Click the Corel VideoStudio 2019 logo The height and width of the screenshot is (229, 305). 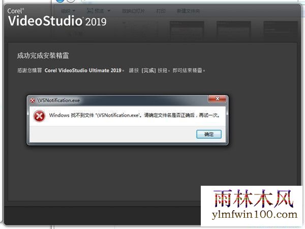coord(57,17)
